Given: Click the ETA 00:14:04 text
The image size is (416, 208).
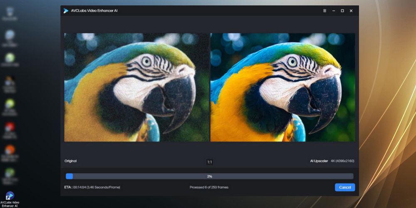Looking at the screenshot, I should [x=92, y=187].
